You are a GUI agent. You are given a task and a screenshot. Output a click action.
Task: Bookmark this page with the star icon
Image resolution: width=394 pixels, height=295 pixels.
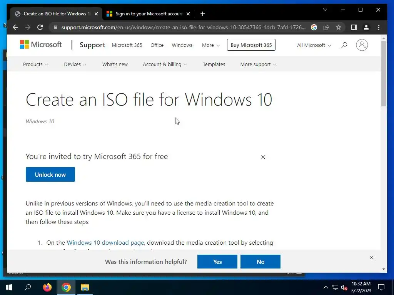coord(339,27)
